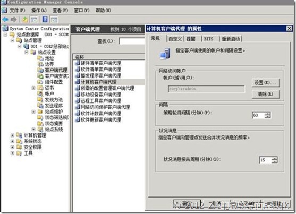Viewport: 296px width, 214px height.
Task: Click the 设置 button for network account
Action: [x=266, y=83]
